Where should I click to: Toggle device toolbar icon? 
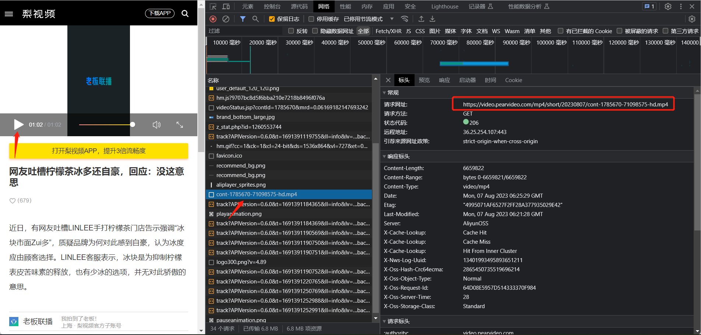226,6
